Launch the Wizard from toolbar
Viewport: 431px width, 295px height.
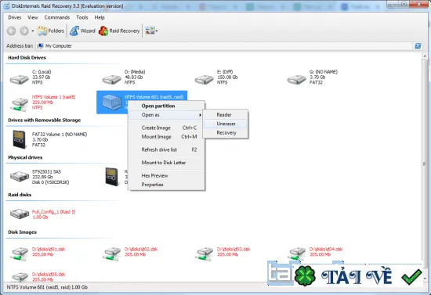pos(82,31)
